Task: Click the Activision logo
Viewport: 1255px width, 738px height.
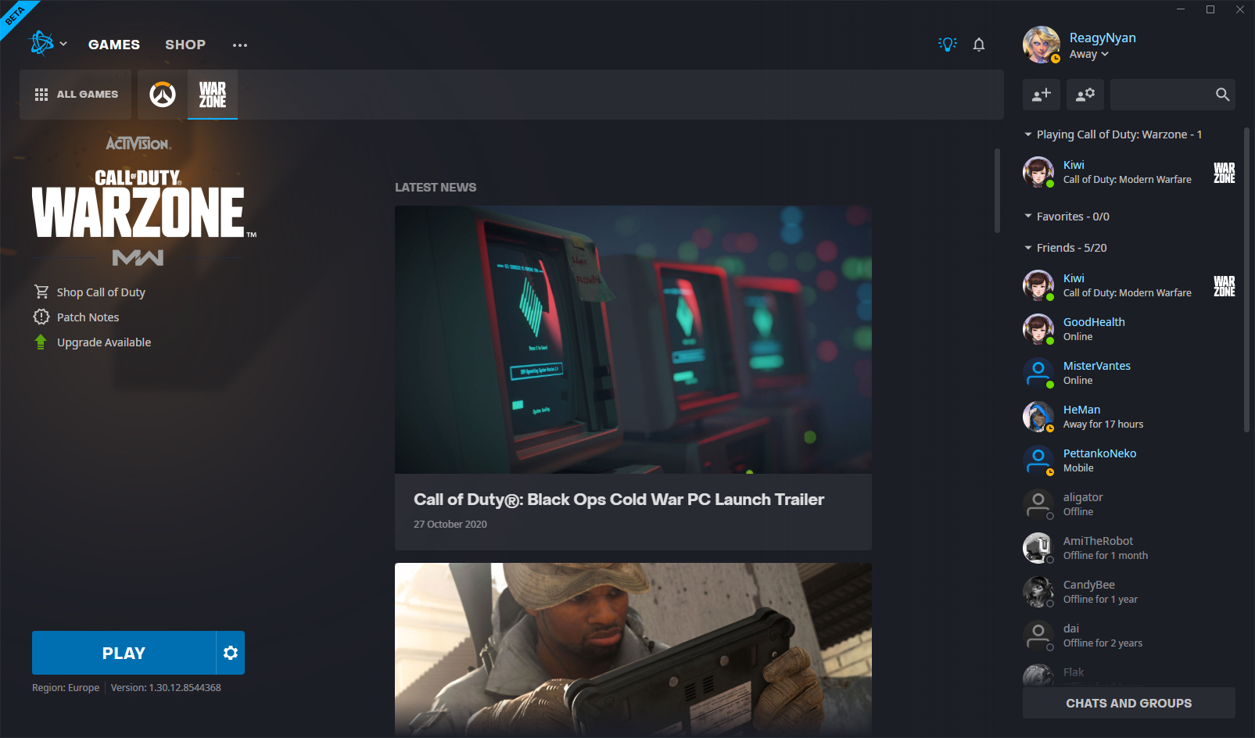Action: click(x=138, y=143)
